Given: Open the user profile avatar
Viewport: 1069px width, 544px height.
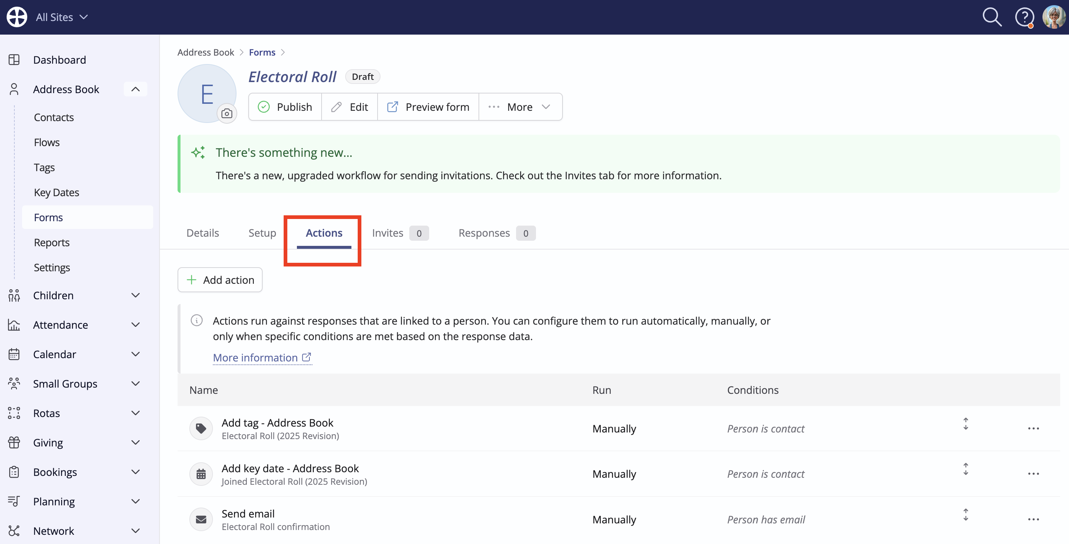Looking at the screenshot, I should (x=1054, y=17).
